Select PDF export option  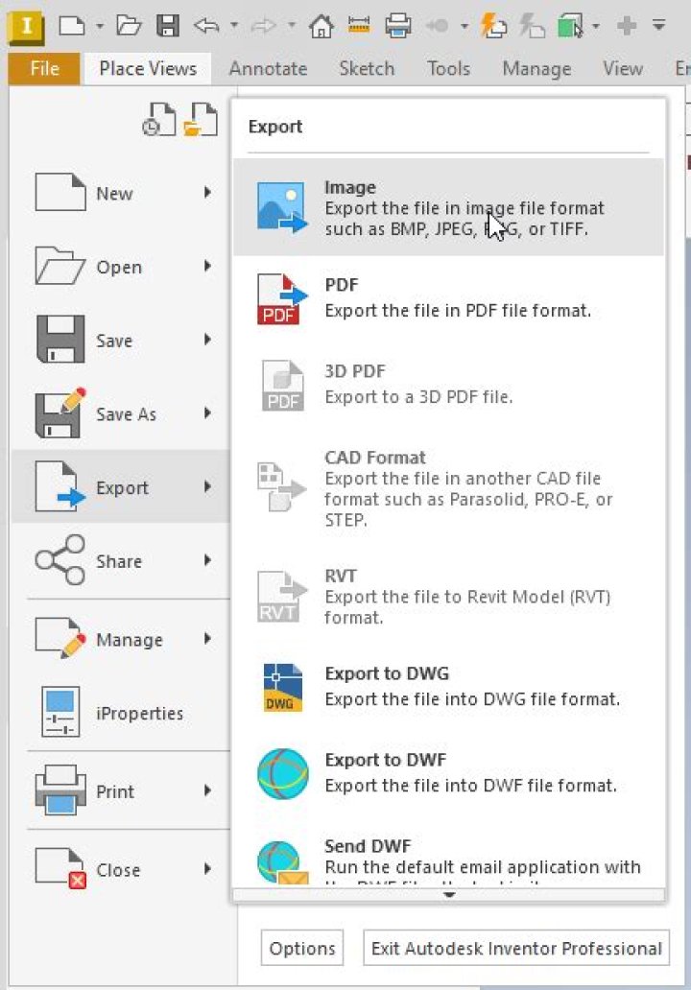448,298
